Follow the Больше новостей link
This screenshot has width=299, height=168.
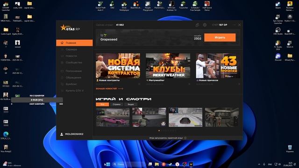click(109, 89)
